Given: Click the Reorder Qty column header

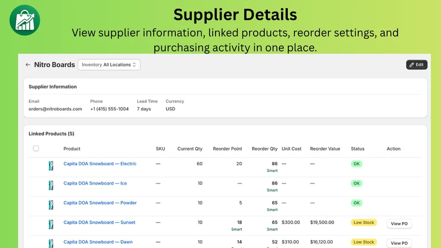Looking at the screenshot, I should pos(265,149).
